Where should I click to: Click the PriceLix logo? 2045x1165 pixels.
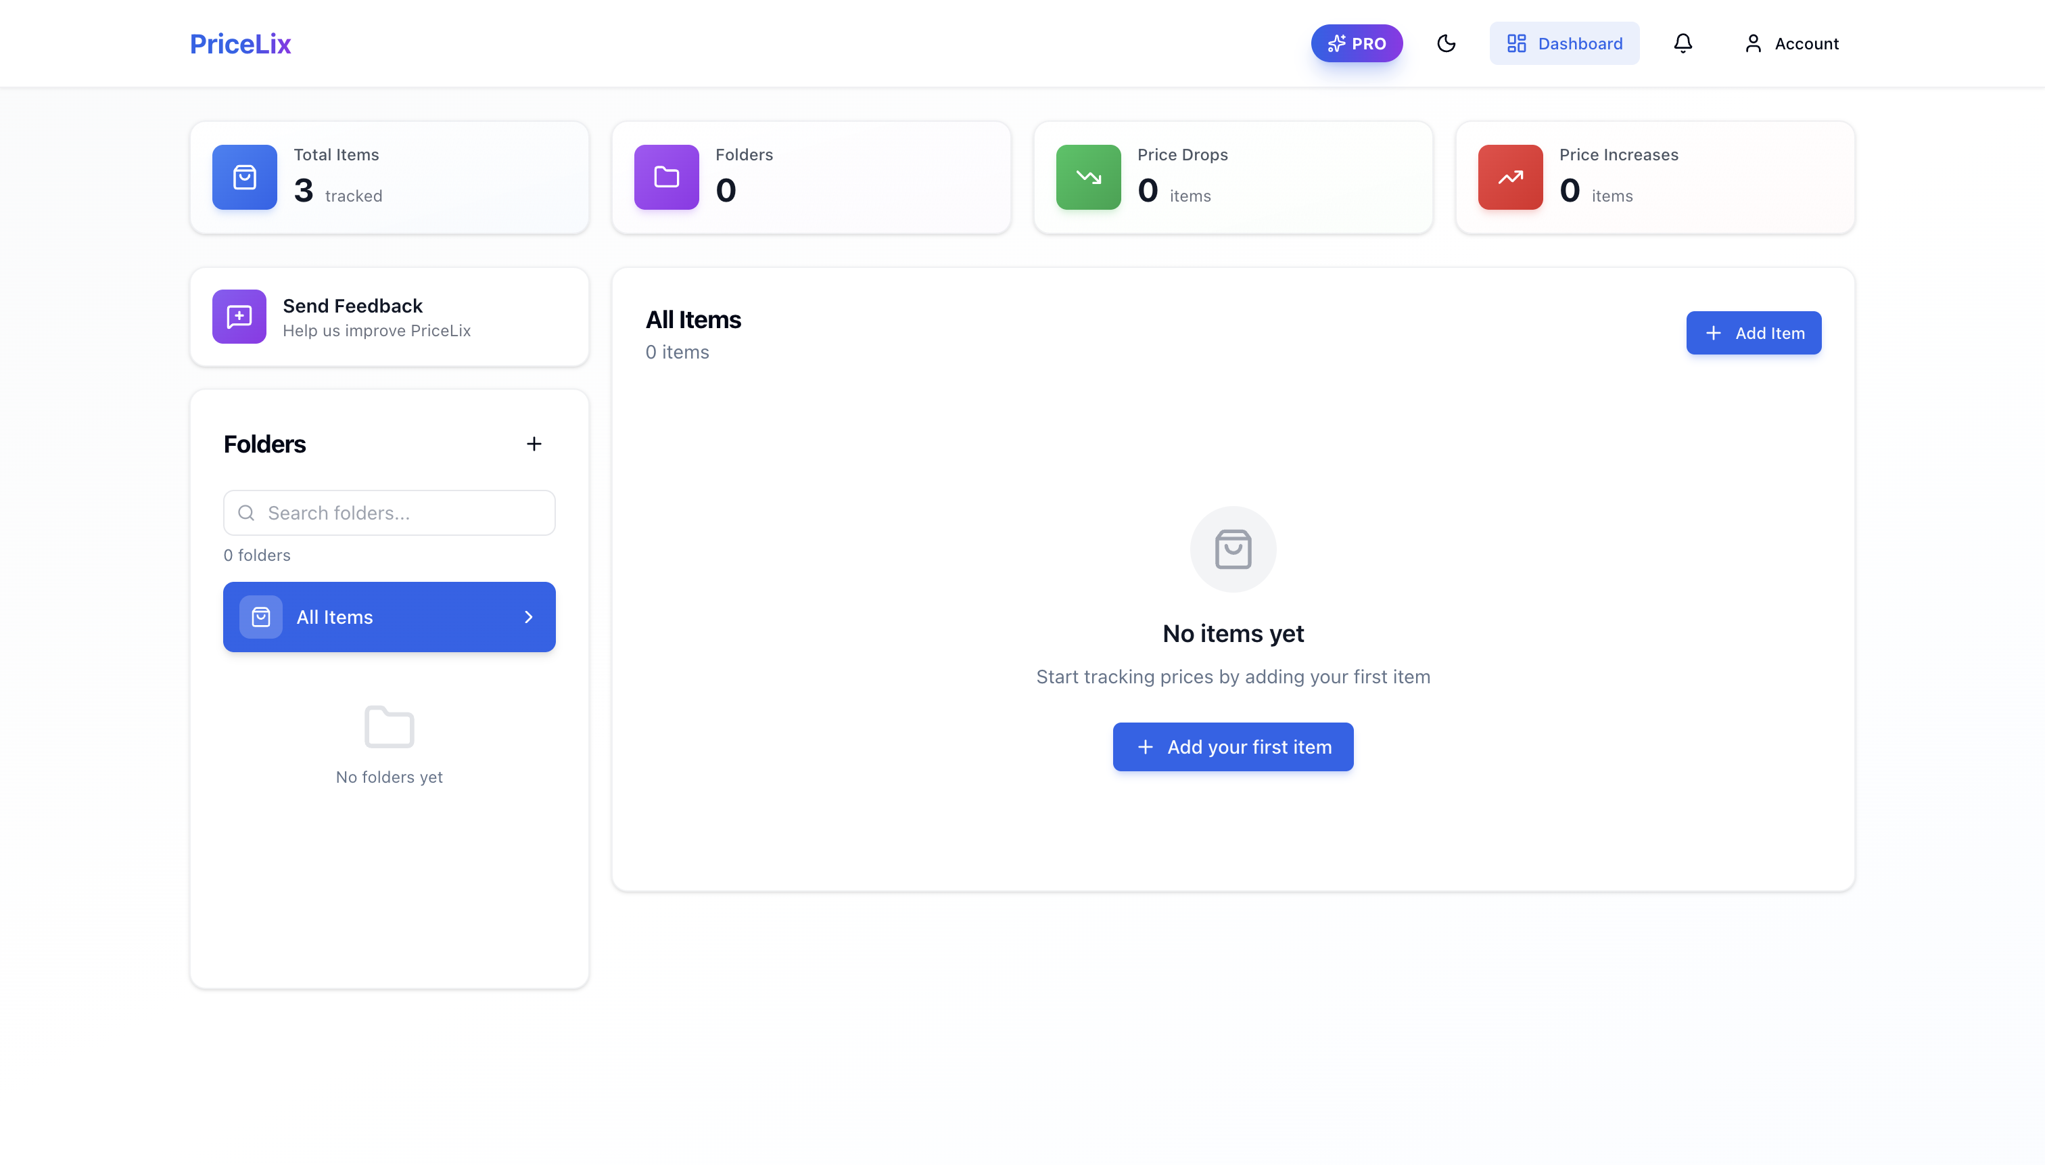[240, 43]
